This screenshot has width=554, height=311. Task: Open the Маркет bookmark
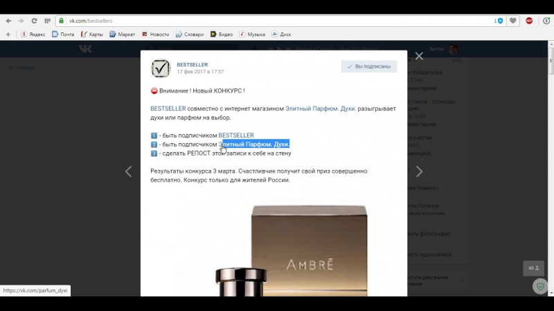coord(123,34)
